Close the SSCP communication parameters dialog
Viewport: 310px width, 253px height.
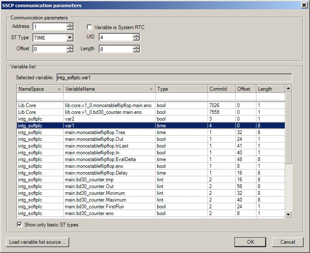305,5
